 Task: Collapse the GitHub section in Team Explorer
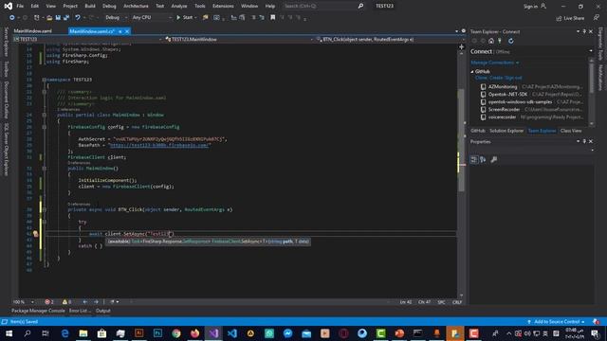[472, 72]
